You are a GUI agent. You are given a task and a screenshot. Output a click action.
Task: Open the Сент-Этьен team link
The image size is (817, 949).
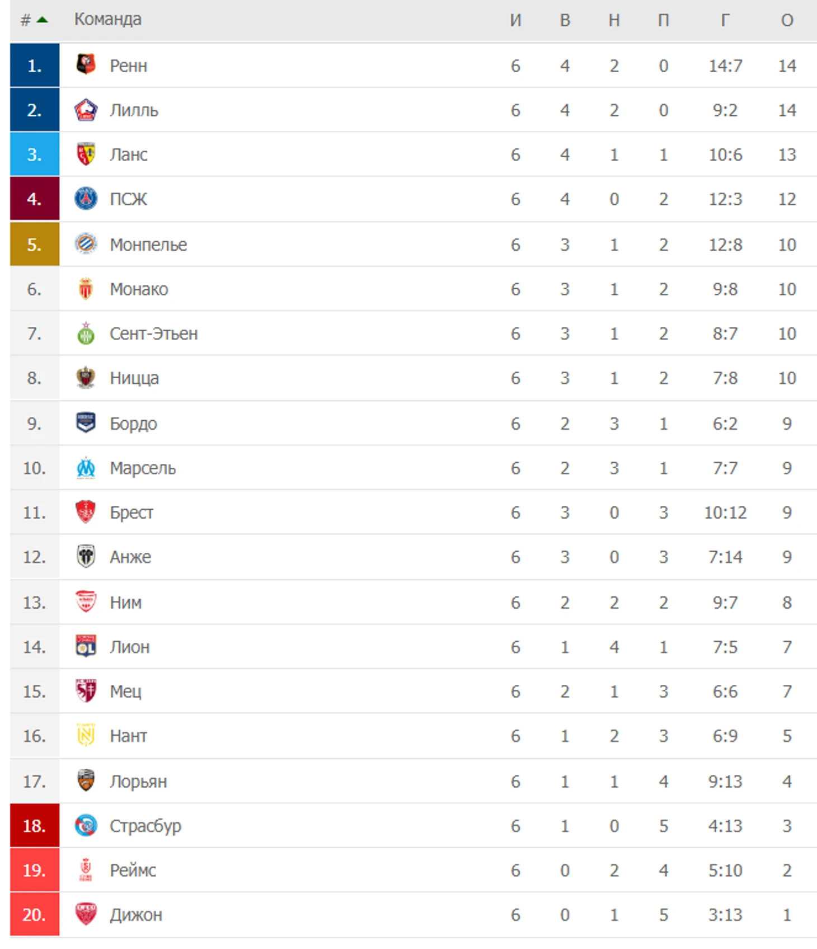pyautogui.click(x=153, y=333)
